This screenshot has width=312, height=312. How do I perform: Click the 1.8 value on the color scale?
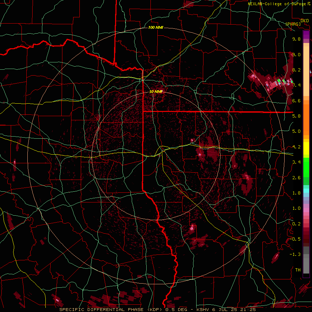(296, 193)
